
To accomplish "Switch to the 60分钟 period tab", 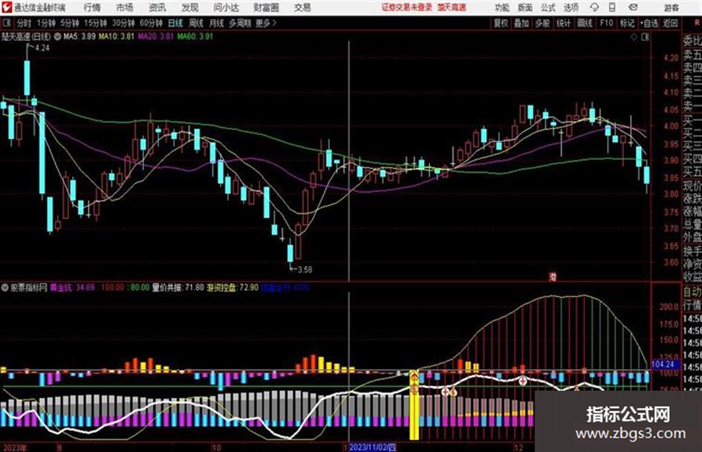I will [151, 23].
